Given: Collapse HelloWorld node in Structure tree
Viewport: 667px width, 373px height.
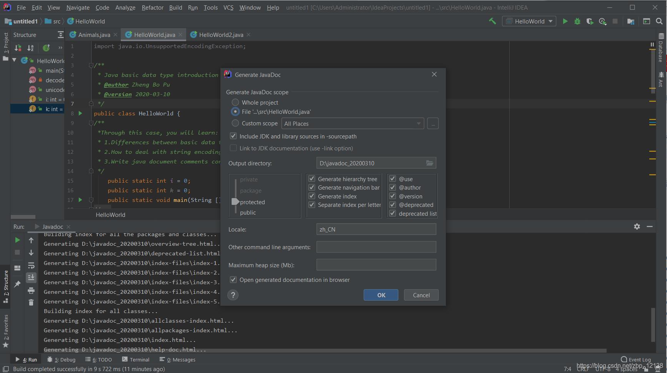Looking at the screenshot, I should pyautogui.click(x=14, y=60).
